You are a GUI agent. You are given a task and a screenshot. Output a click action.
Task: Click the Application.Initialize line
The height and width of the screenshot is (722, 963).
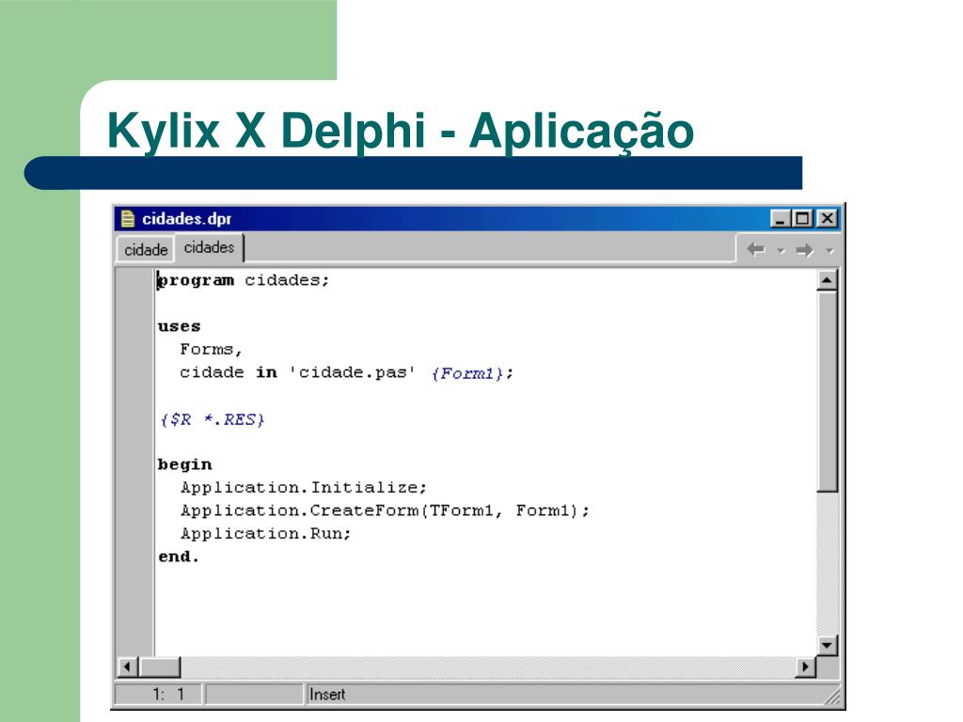pyautogui.click(x=304, y=488)
